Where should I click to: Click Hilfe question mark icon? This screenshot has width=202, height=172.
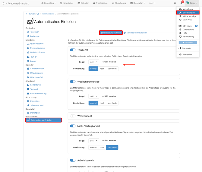tap(180, 33)
